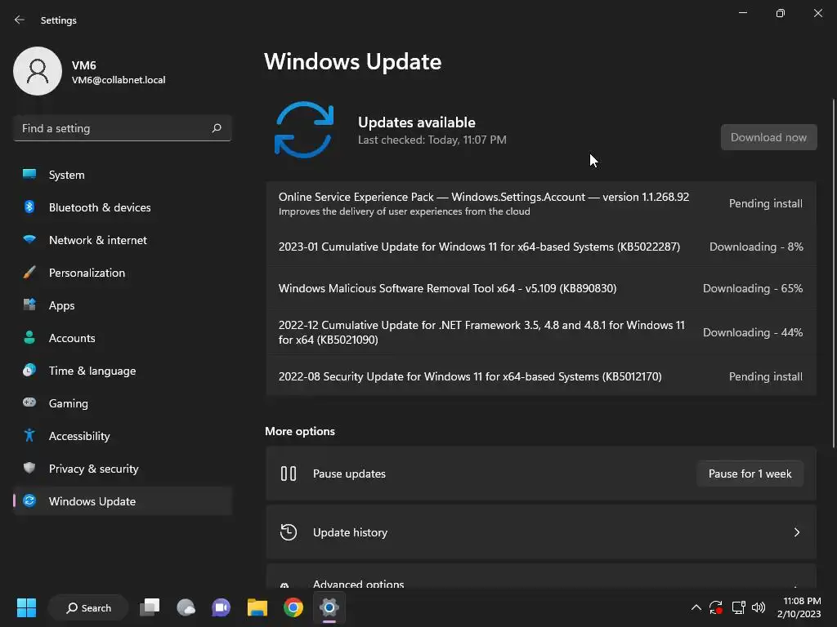Open the VM6 user profile avatar
837x627 pixels.
pos(38,71)
